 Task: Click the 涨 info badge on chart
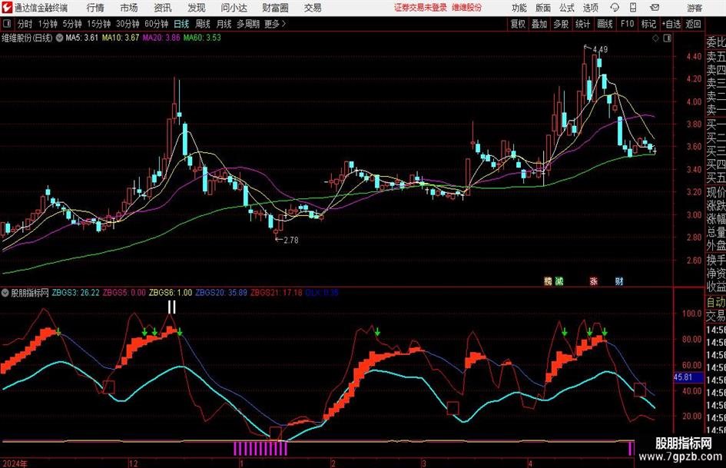(x=594, y=280)
